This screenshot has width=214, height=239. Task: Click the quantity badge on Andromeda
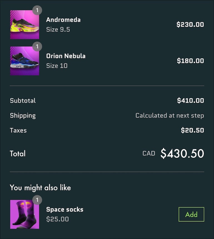(37, 10)
